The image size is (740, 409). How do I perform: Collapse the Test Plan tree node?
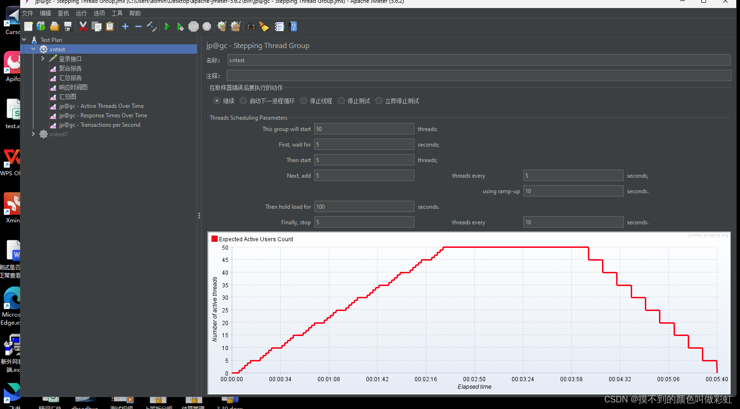coord(24,40)
